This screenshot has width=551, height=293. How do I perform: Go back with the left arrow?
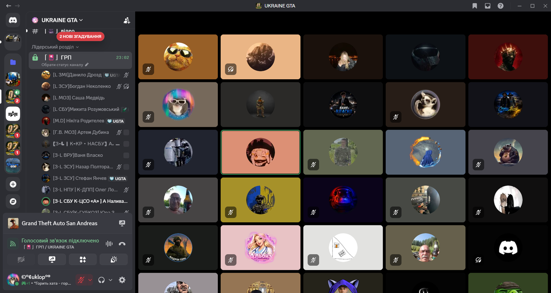[9, 6]
